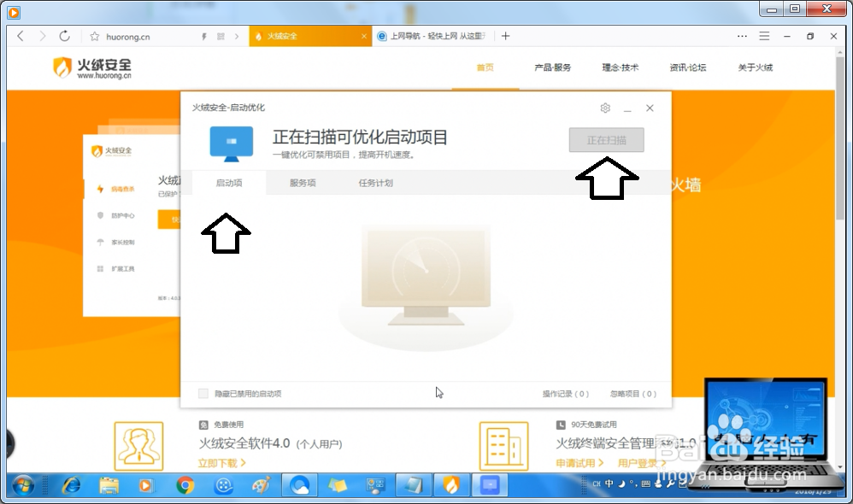Viewport: 853px width, 504px height.
Task: Click the 正在扫描 button
Action: tap(607, 140)
